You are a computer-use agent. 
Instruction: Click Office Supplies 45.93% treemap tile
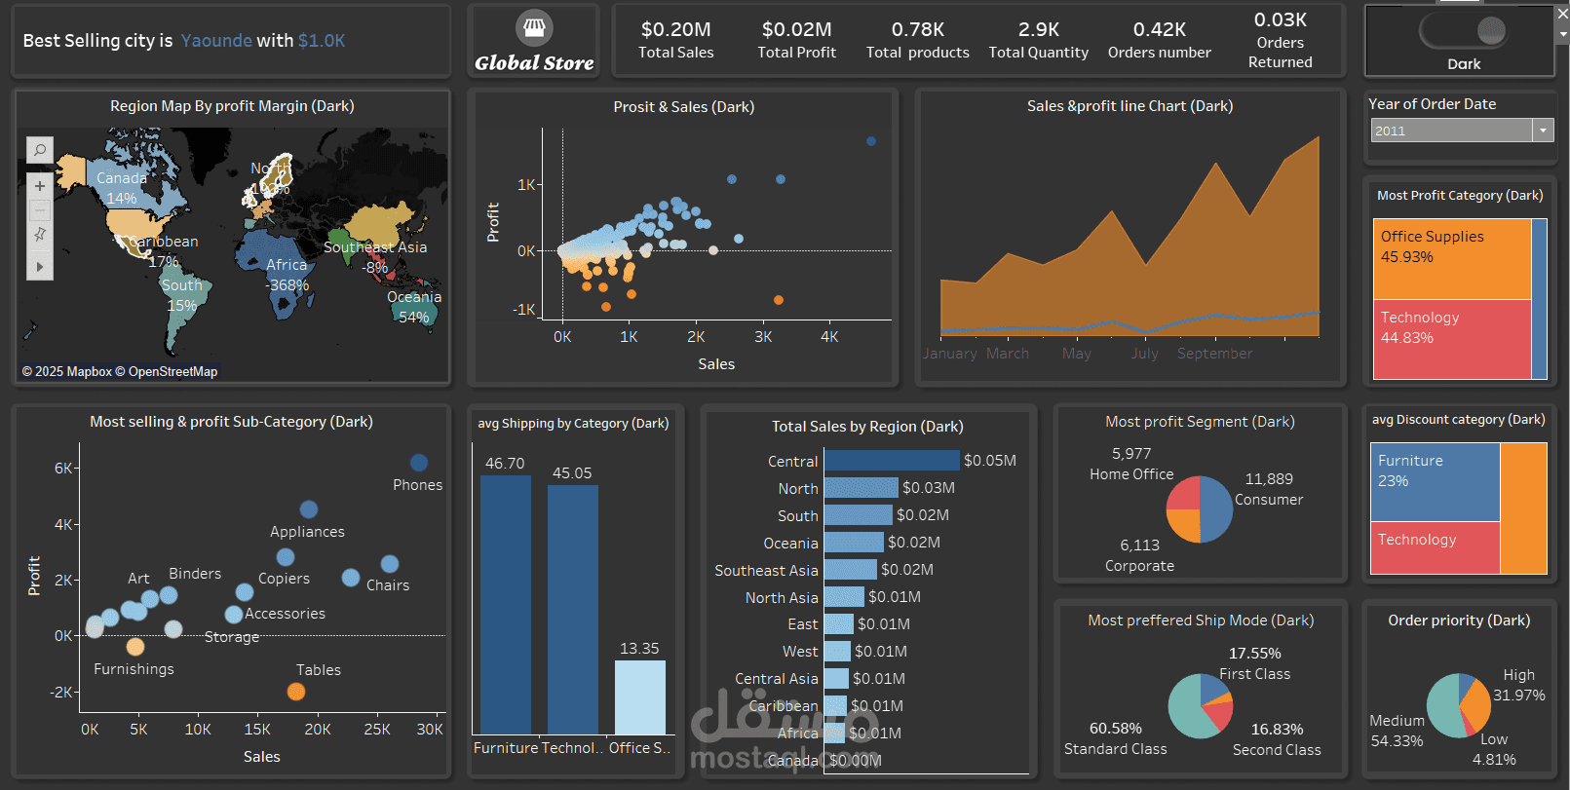[x=1452, y=259]
